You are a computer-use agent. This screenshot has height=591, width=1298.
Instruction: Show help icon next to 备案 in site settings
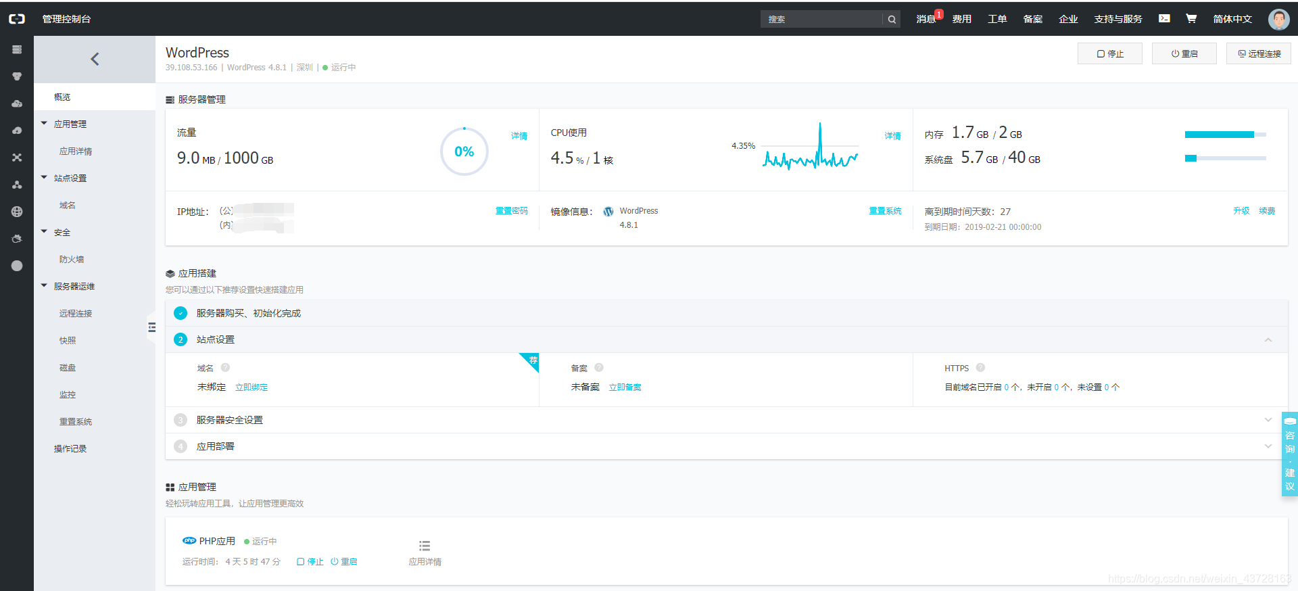(x=598, y=368)
